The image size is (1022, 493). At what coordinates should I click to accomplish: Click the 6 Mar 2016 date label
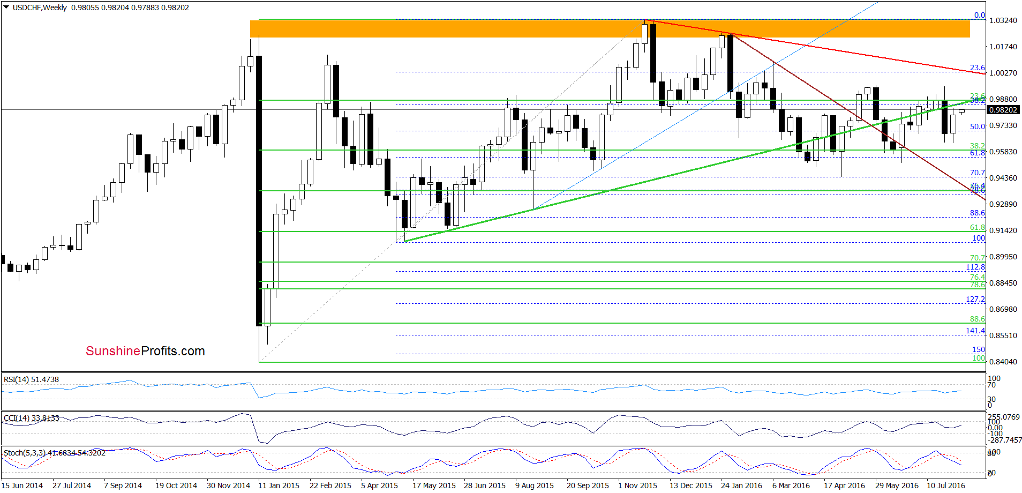791,485
